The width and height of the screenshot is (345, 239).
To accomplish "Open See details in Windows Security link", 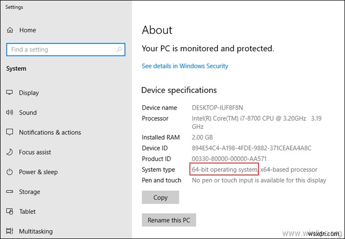I will click(185, 66).
